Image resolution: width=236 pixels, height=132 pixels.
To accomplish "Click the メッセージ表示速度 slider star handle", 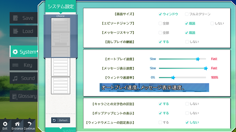I will (x=206, y=68).
